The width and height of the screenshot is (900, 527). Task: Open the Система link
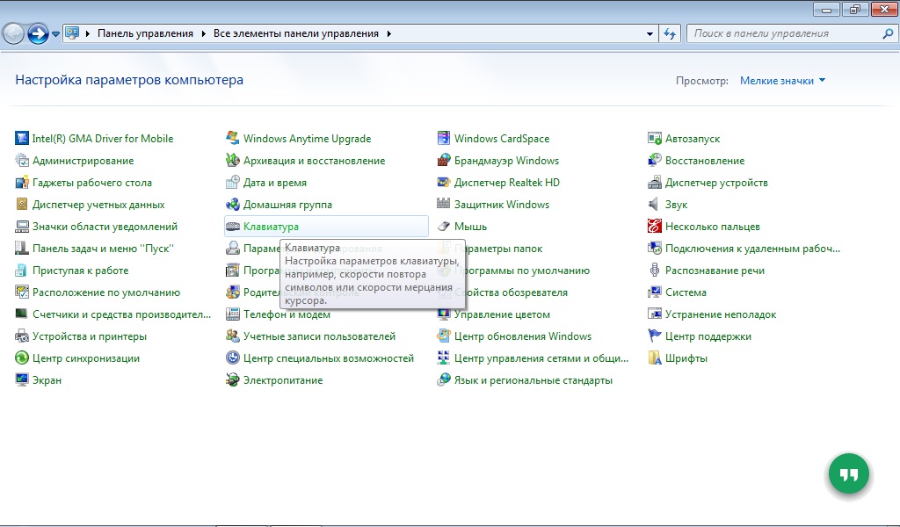point(686,292)
